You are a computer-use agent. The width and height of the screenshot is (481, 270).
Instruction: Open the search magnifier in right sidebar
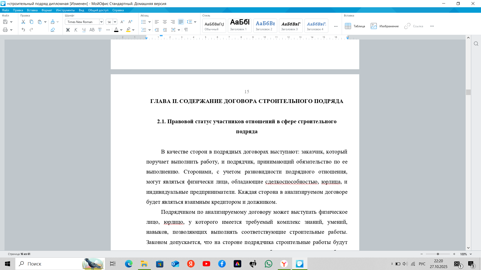click(476, 44)
